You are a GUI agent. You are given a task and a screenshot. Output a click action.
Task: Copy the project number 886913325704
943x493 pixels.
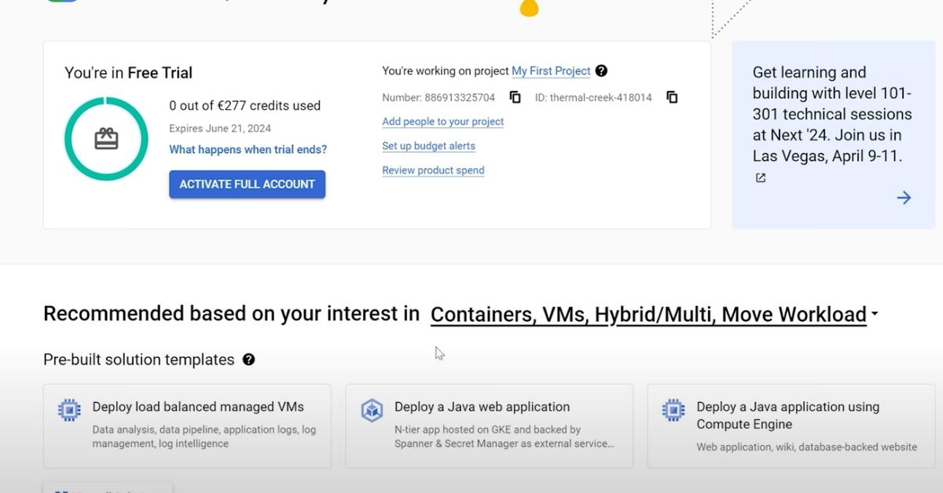point(516,97)
